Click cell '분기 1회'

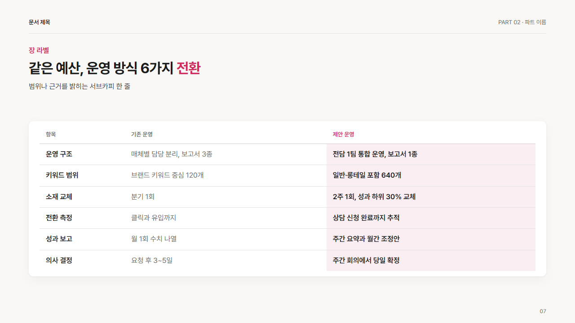(x=143, y=196)
